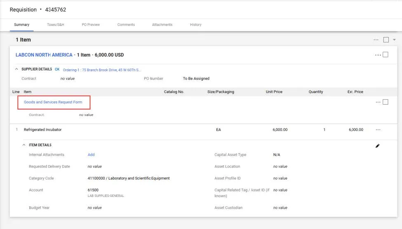Click the Asset Location no value
The height and width of the screenshot is (229, 402).
(280, 166)
